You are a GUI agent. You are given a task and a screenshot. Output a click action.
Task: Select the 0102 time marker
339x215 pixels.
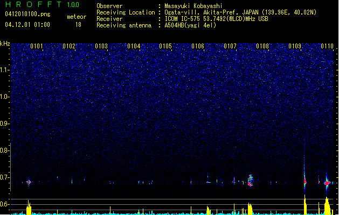click(69, 46)
